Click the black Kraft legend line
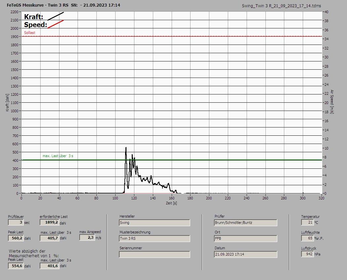This screenshot has height=280, width=347. pyautogui.click(x=56, y=16)
